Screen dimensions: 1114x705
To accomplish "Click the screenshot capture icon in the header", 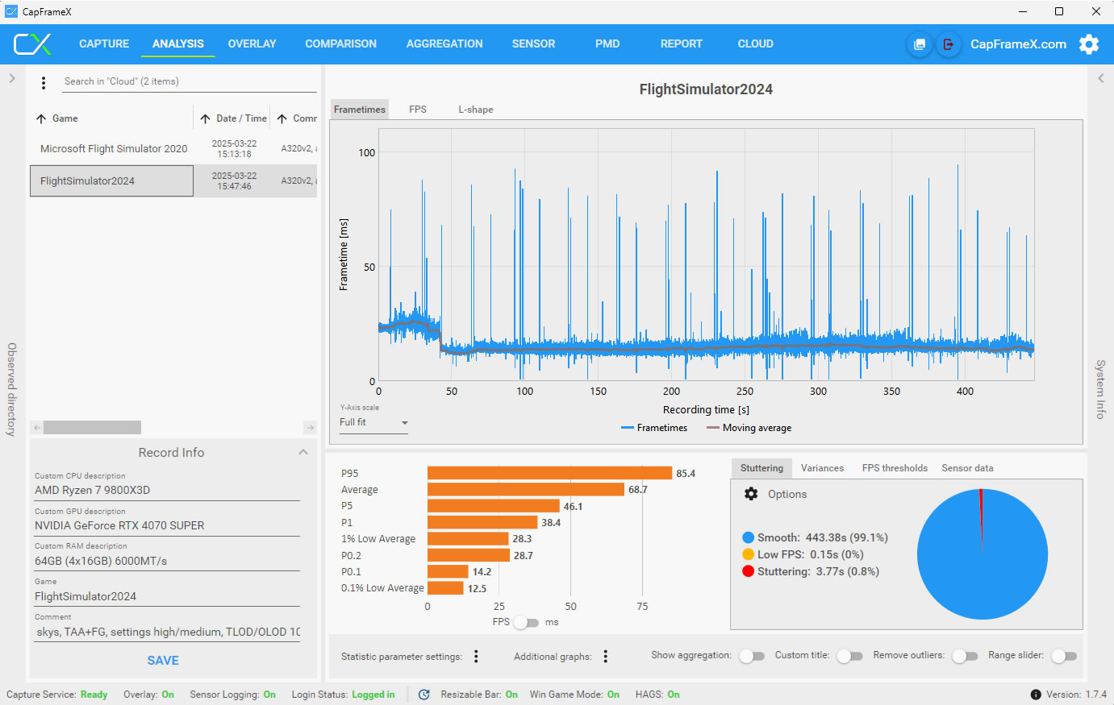I will [920, 44].
